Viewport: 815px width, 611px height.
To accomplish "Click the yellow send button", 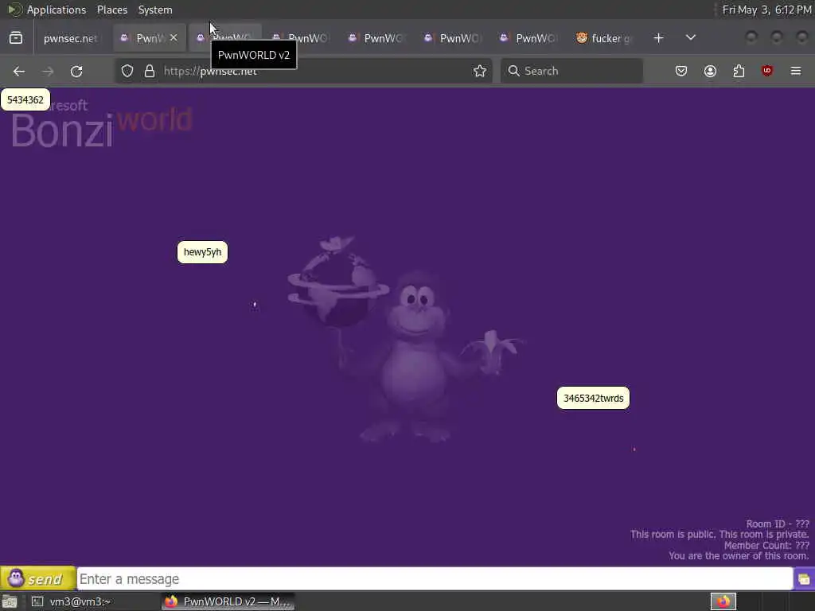I will coord(38,578).
